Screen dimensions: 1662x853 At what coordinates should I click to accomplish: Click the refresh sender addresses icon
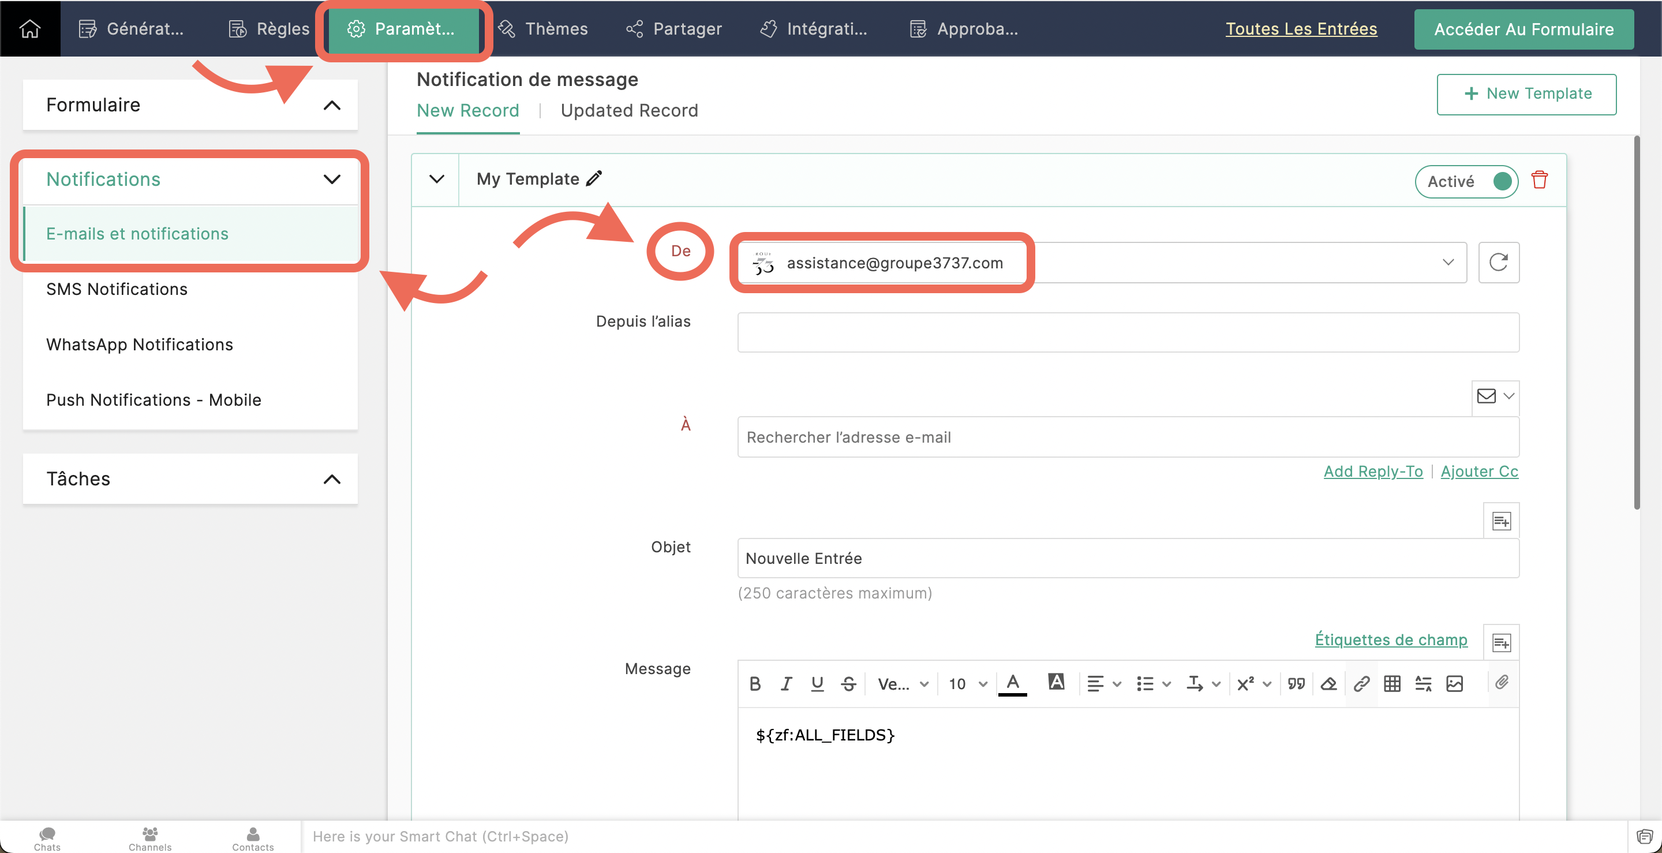point(1498,263)
